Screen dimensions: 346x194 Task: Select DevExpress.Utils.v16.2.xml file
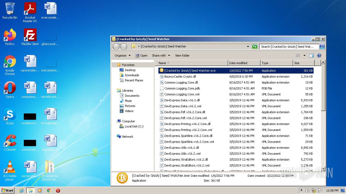[x=236, y=154]
